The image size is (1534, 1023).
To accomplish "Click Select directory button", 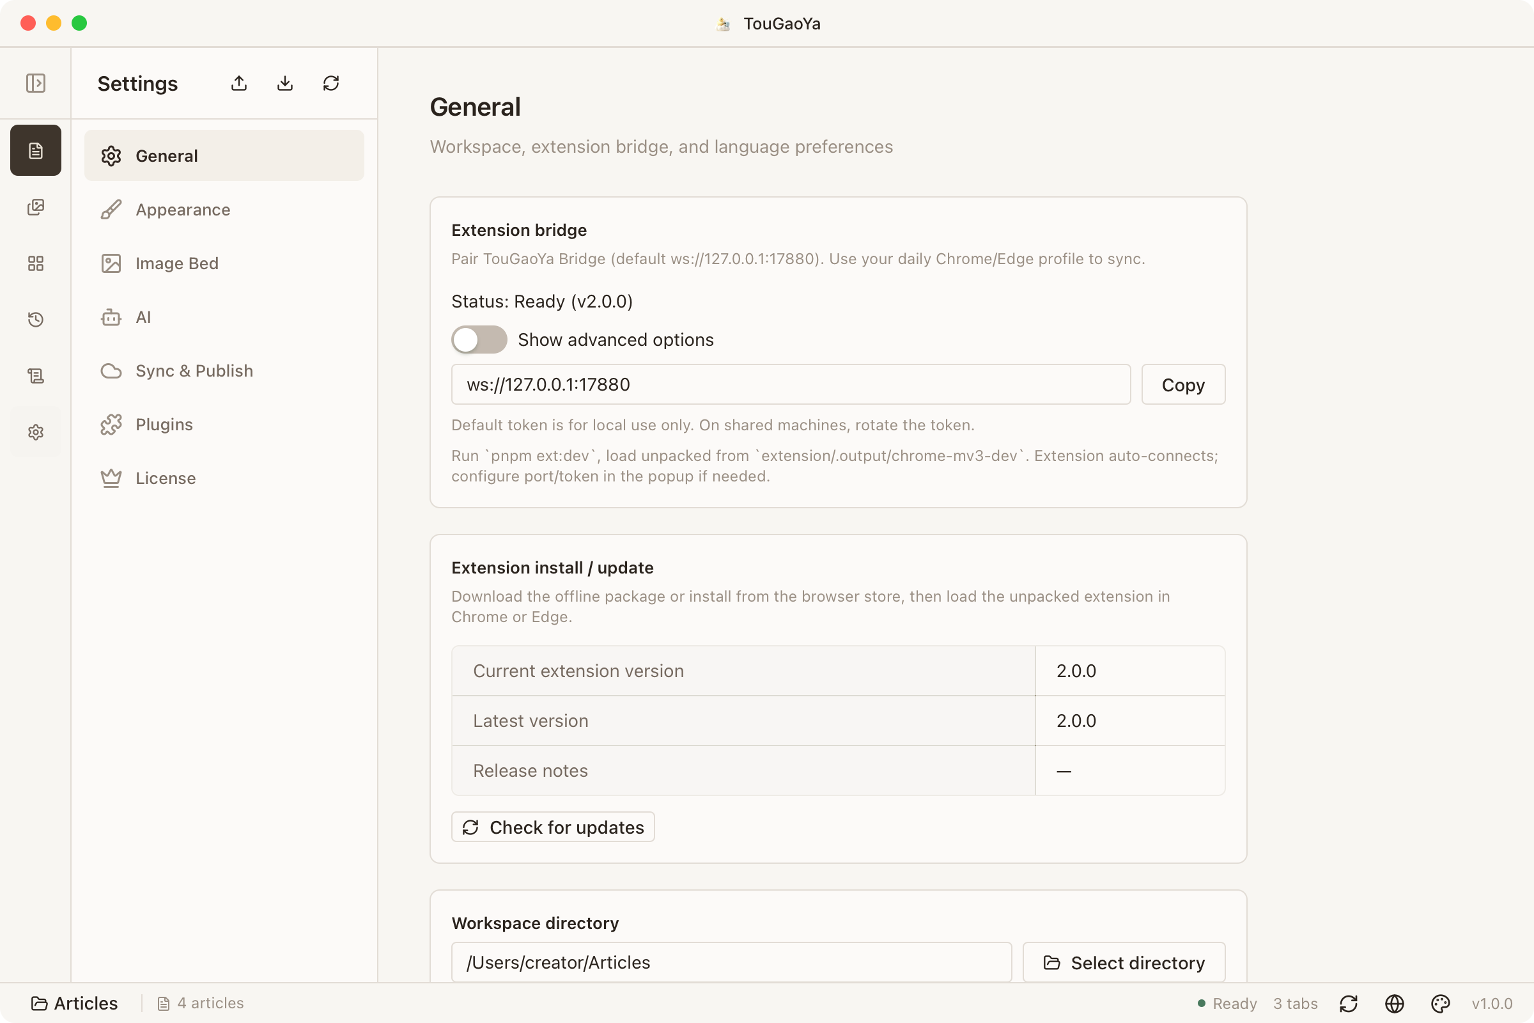I will pyautogui.click(x=1124, y=962).
